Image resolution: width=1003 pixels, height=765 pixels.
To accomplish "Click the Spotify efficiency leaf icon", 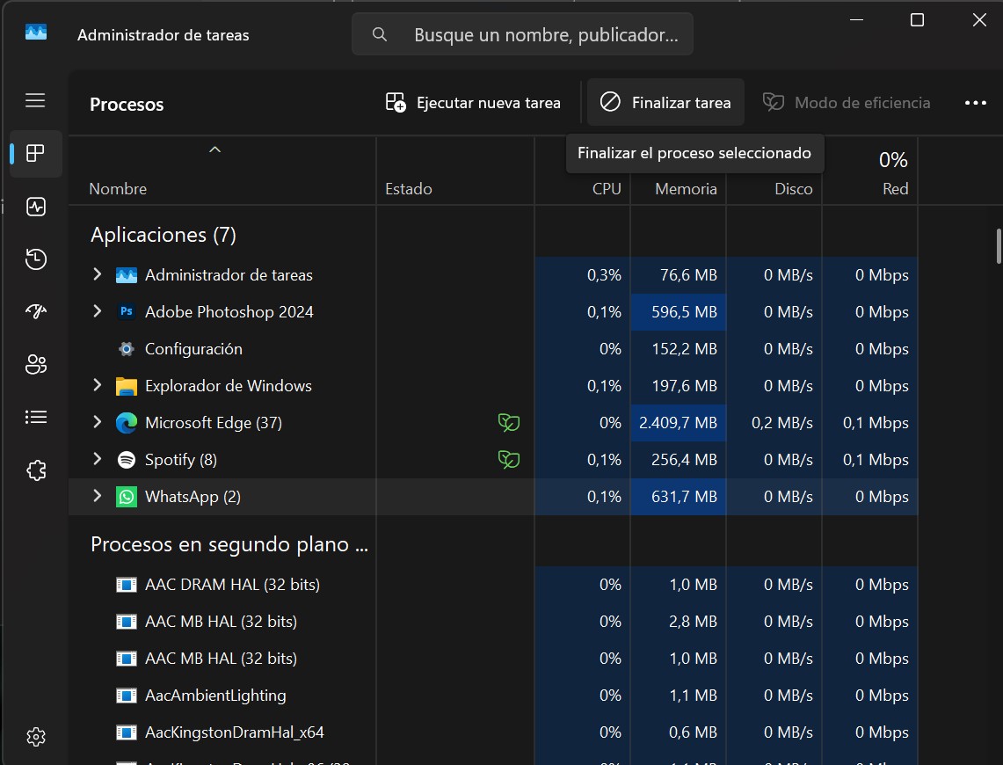I will click(x=509, y=460).
